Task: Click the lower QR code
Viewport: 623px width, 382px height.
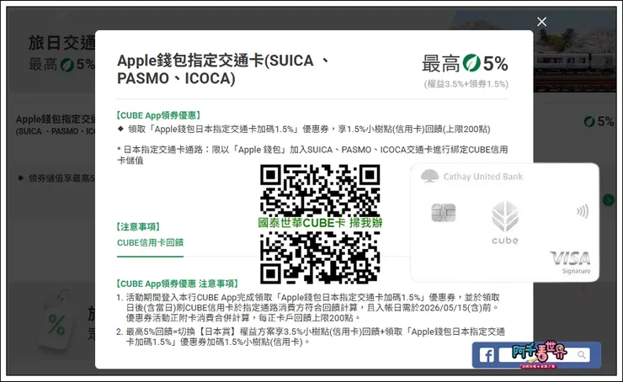Action: click(320, 257)
